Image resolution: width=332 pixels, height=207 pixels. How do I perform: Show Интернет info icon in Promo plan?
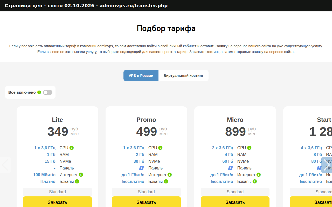point(170,175)
